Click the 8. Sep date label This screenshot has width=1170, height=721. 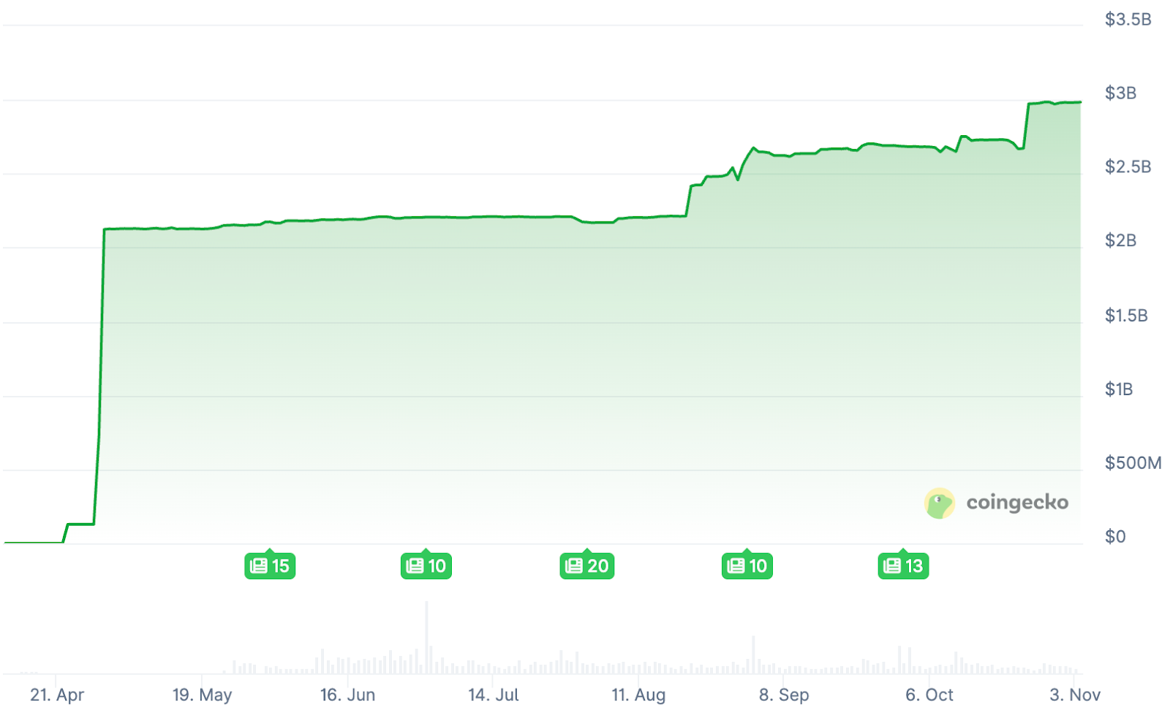tap(784, 695)
